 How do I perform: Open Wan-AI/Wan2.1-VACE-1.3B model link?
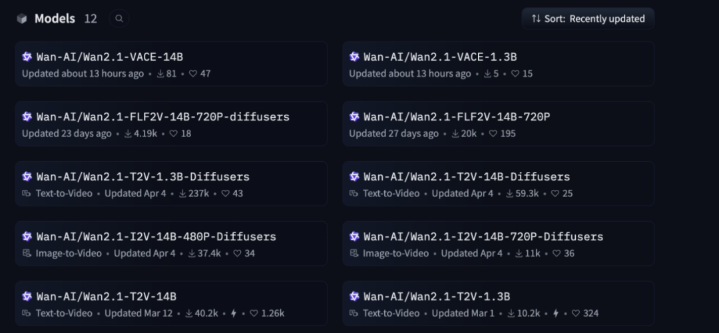coord(440,57)
